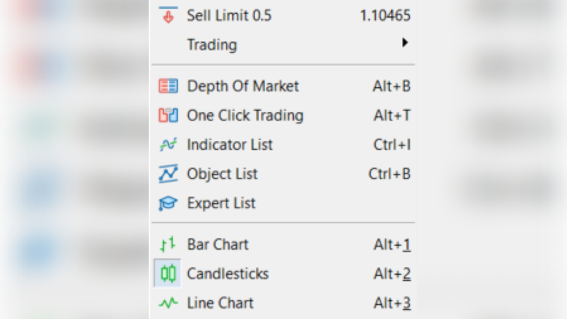The width and height of the screenshot is (567, 319).
Task: Click the Indicator List icon
Action: (x=168, y=145)
